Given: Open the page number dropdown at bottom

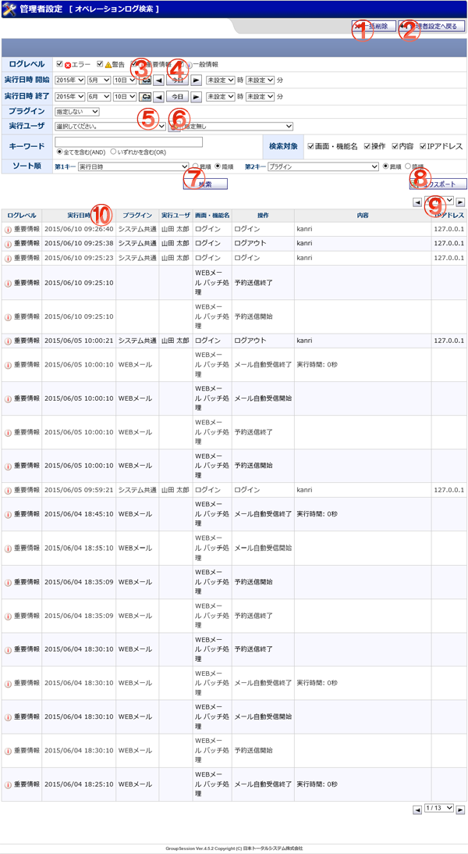Looking at the screenshot, I should point(438,809).
